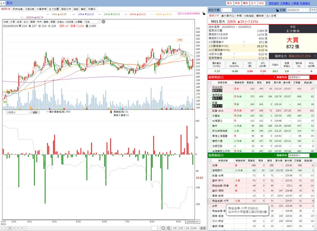317x231 pixels.
Task: Tick checkbox for 合庫 sell row
Action: (x=209, y=165)
